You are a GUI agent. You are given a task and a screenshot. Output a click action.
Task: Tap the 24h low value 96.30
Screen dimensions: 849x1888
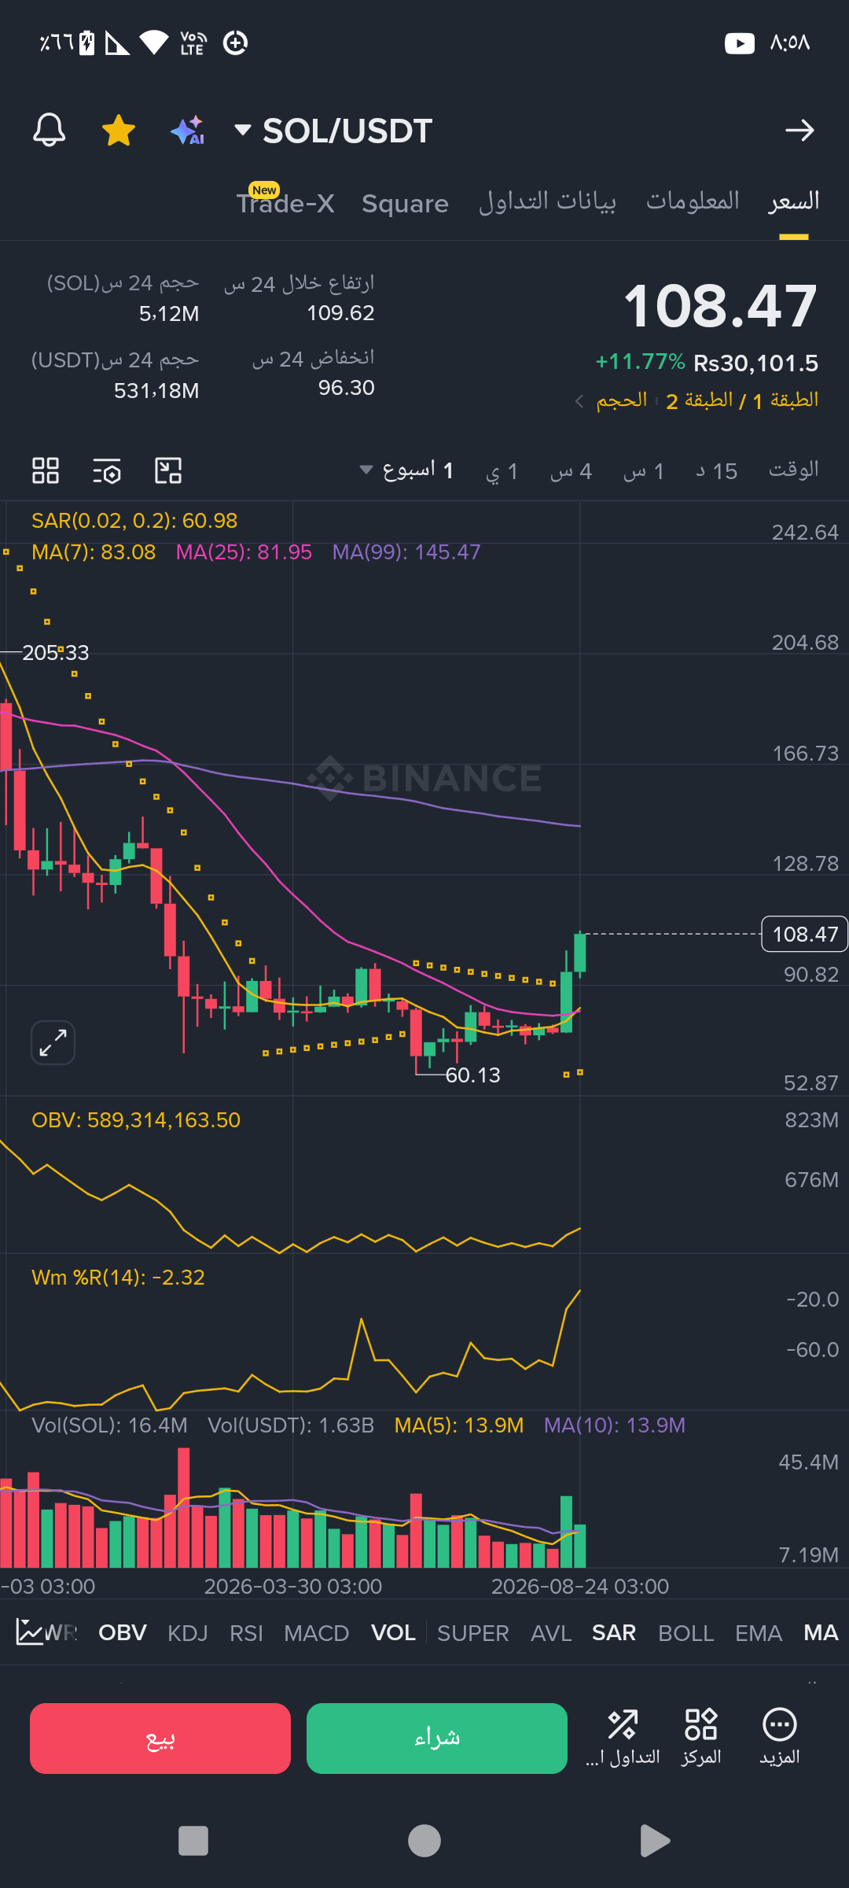347,388
